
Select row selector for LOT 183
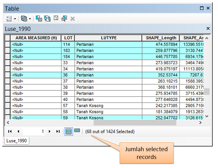point(8,50)
